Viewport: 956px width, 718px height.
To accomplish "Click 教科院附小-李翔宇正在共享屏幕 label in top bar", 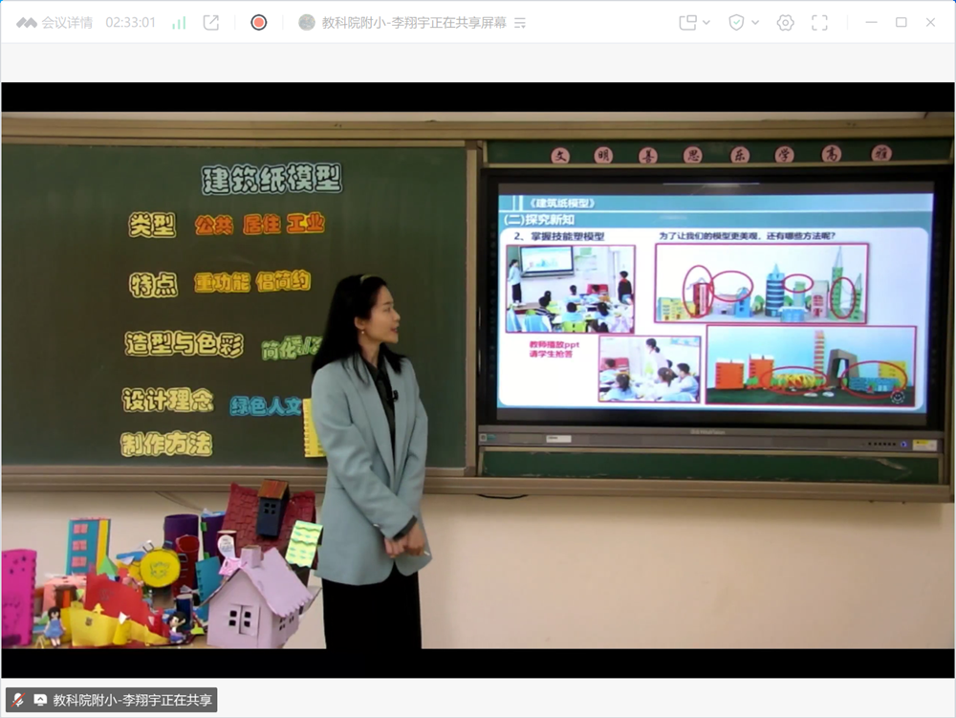I will pos(413,23).
